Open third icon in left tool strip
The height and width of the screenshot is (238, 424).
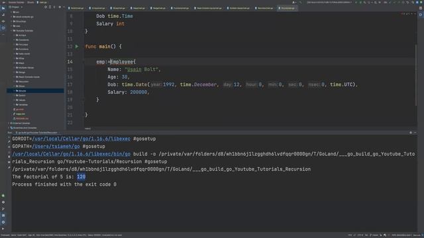pos(3,21)
